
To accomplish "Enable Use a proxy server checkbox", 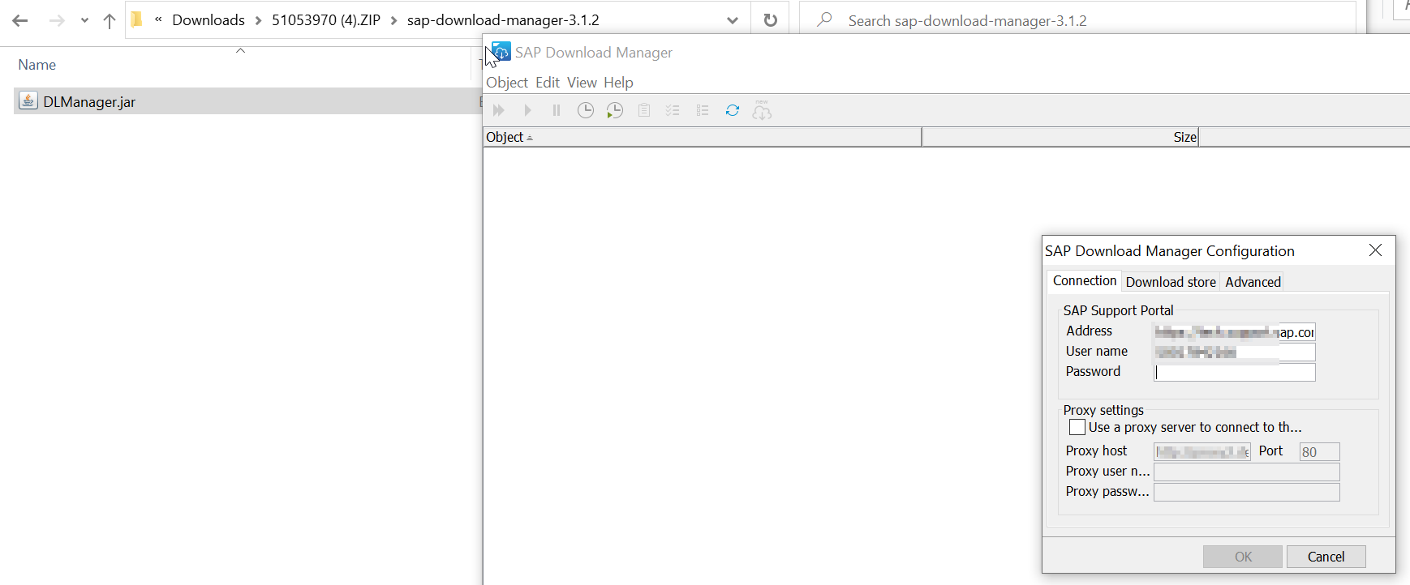I will 1077,427.
